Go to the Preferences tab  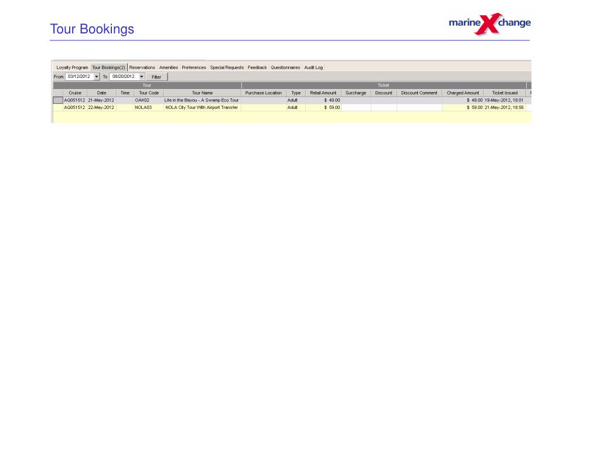(193, 67)
